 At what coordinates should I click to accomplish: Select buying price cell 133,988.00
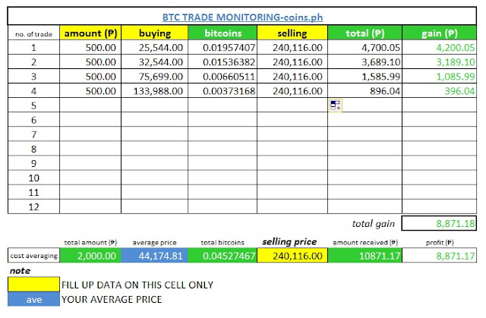click(x=155, y=91)
